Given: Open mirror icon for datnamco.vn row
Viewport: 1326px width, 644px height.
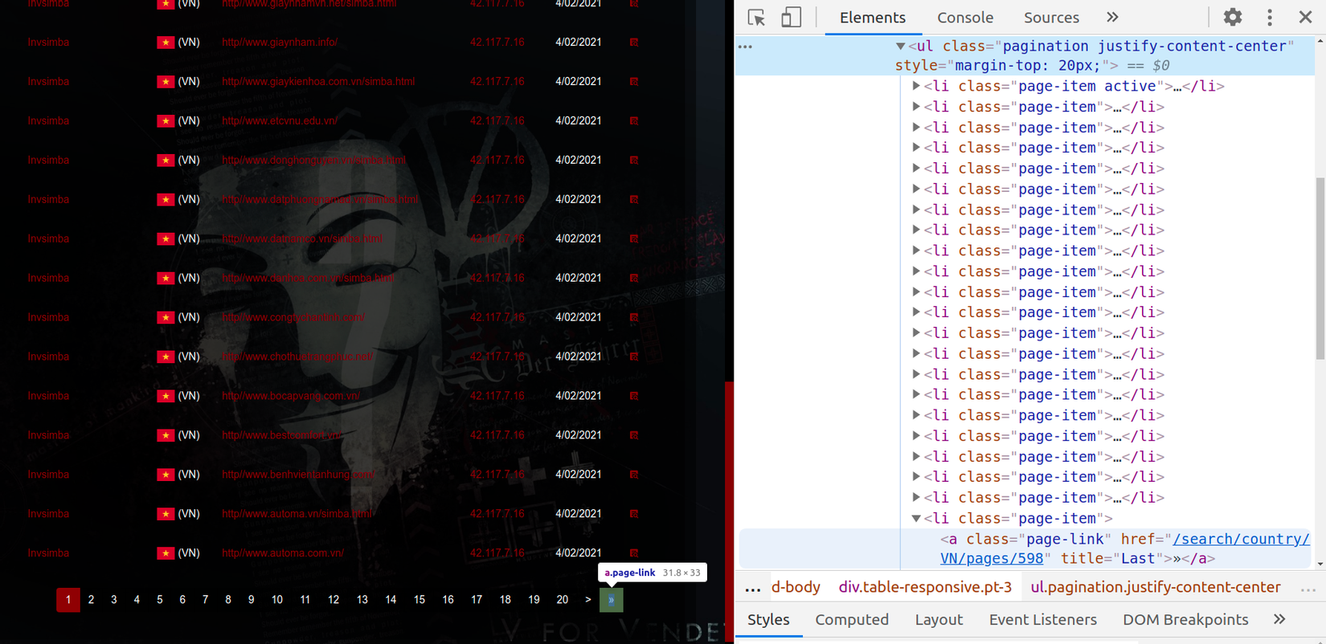Looking at the screenshot, I should [x=634, y=239].
